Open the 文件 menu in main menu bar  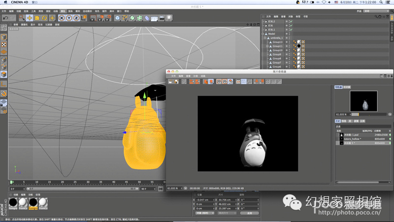(4, 11)
